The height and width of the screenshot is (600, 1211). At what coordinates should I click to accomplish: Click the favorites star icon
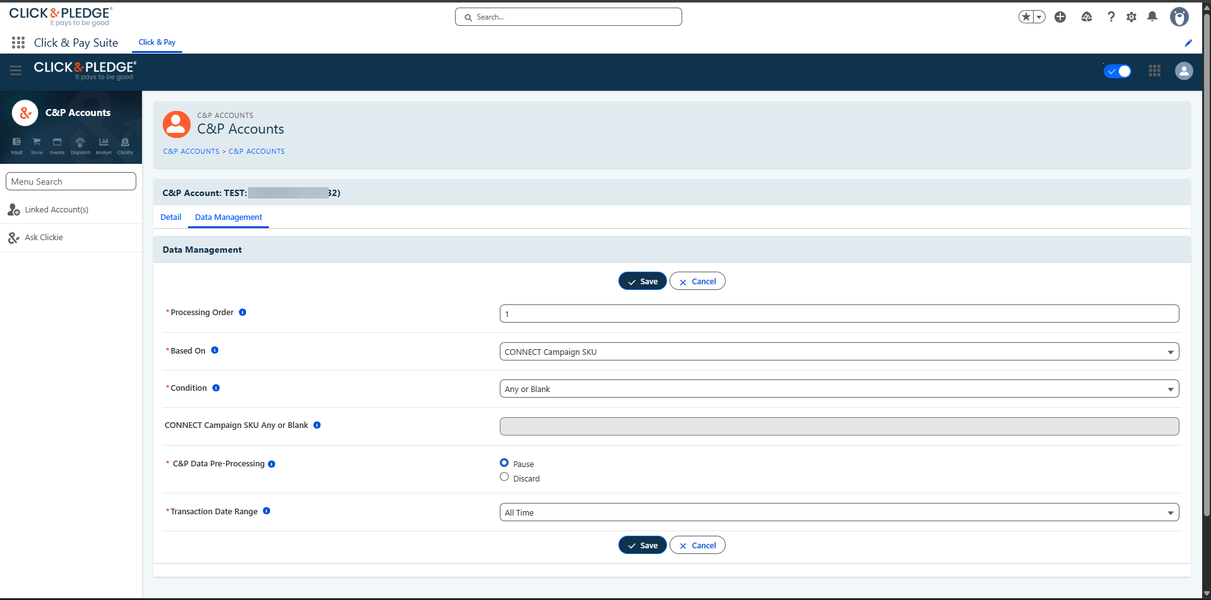tap(1026, 17)
